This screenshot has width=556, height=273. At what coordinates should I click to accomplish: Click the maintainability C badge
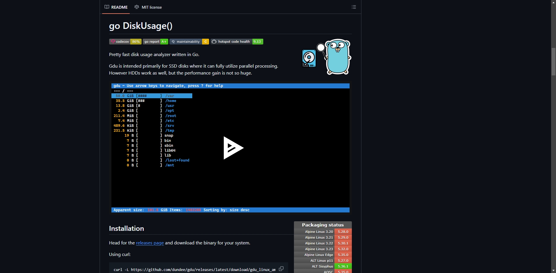click(x=189, y=42)
